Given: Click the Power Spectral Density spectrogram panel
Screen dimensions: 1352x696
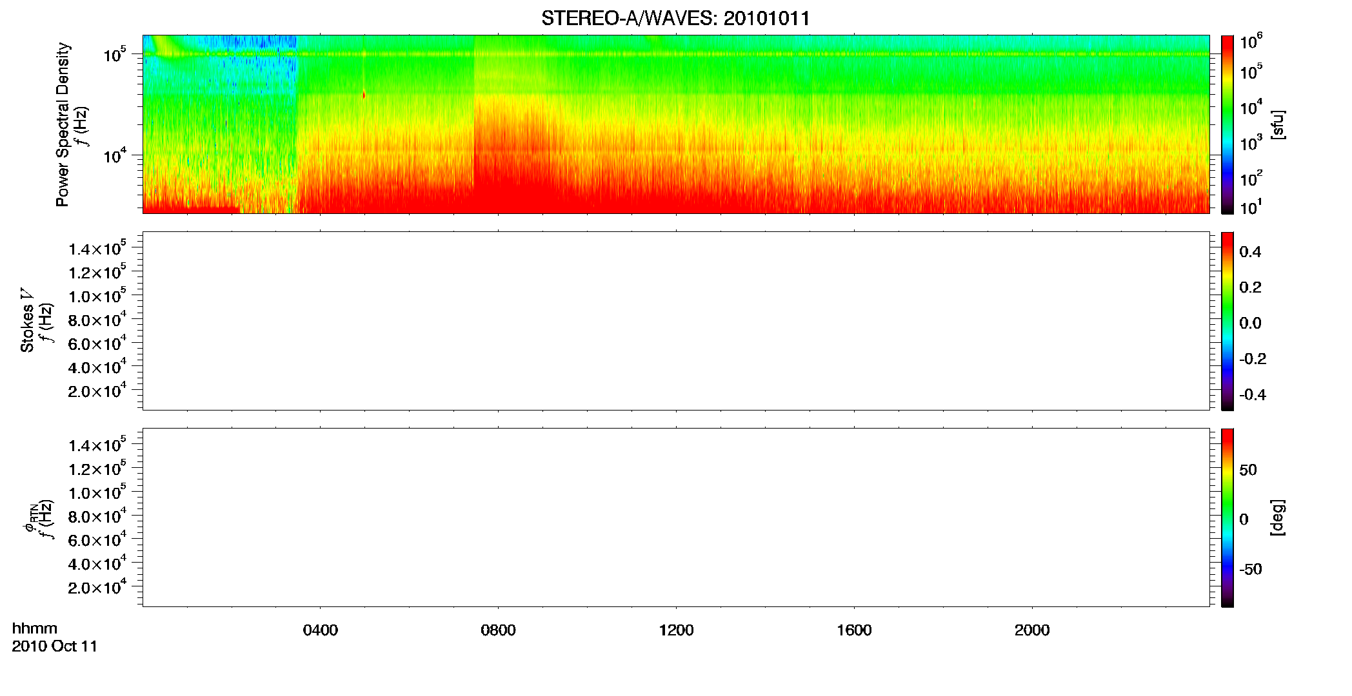Looking at the screenshot, I should click(x=676, y=124).
